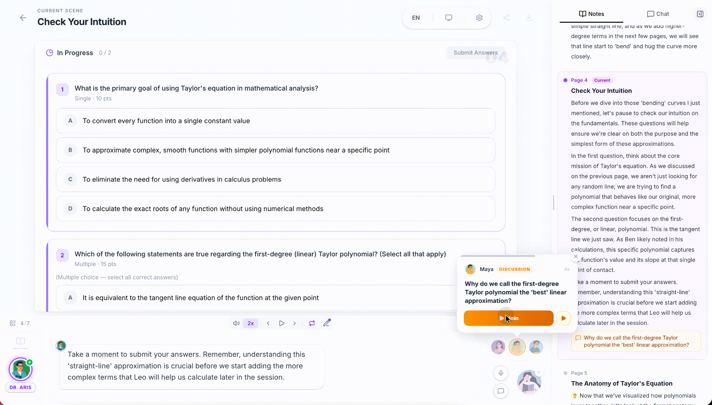Toggle the 2x playback speed
Screen dimensions: 712x405
click(x=251, y=323)
